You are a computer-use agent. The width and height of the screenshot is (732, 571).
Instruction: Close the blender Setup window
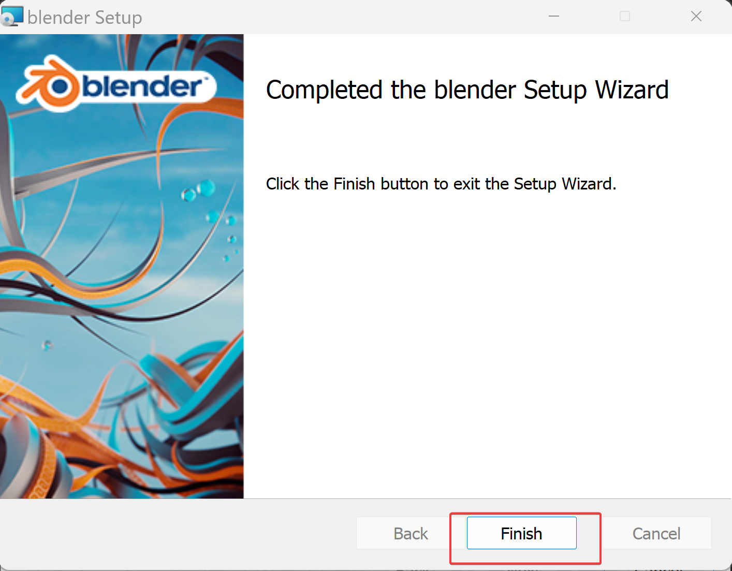696,16
